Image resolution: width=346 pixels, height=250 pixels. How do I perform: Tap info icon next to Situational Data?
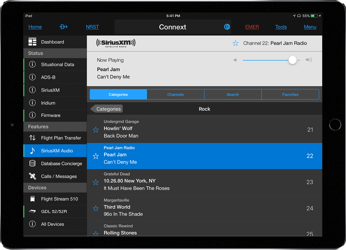[x=32, y=65]
